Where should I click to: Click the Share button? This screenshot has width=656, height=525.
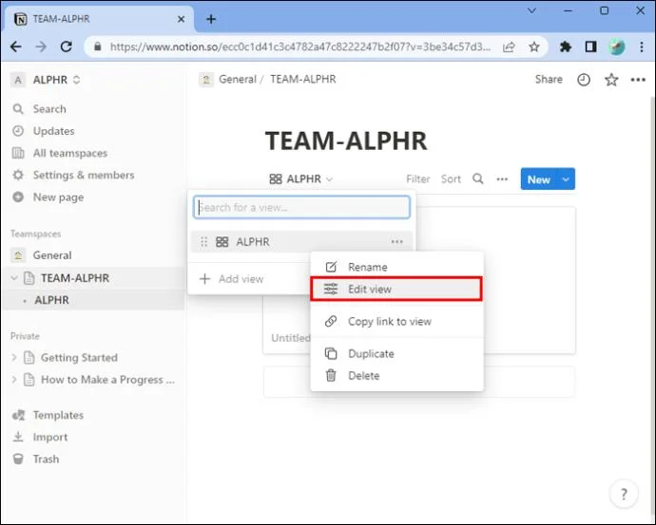coord(549,80)
